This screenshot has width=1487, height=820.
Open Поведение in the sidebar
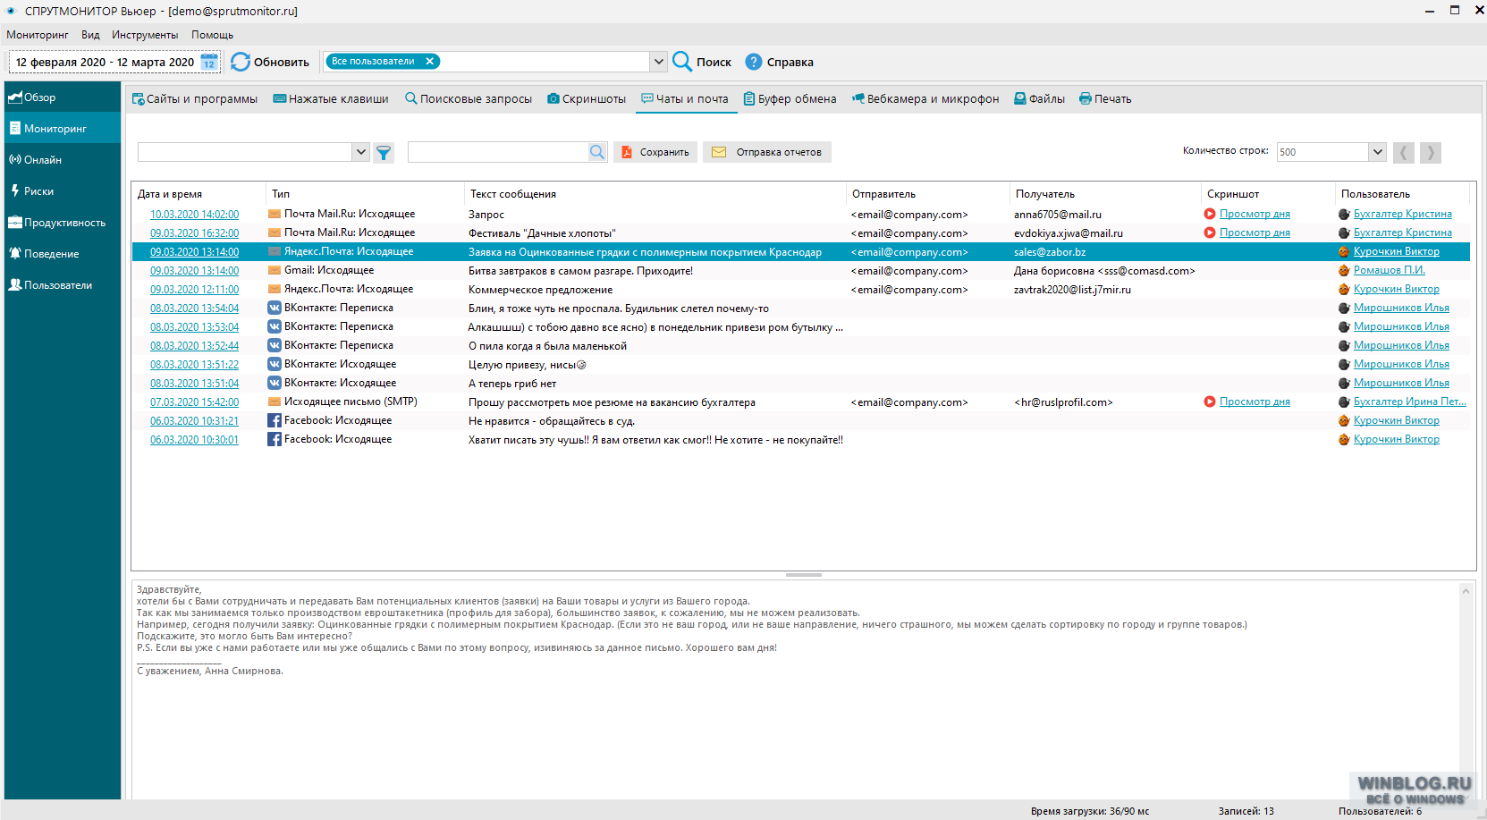pyautogui.click(x=63, y=254)
